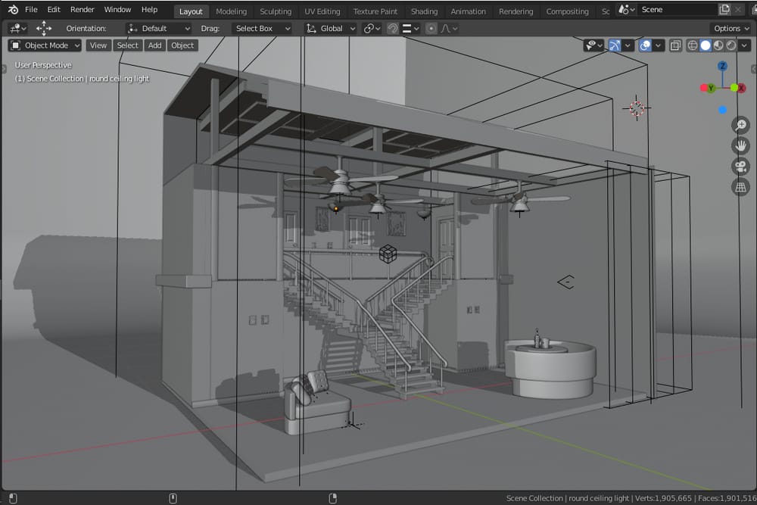Open the snapping options dropdown
Image resolution: width=757 pixels, height=505 pixels.
coord(410,29)
